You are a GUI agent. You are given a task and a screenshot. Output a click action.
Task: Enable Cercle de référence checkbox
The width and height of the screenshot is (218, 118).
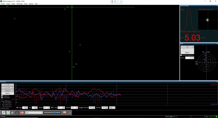181,55
